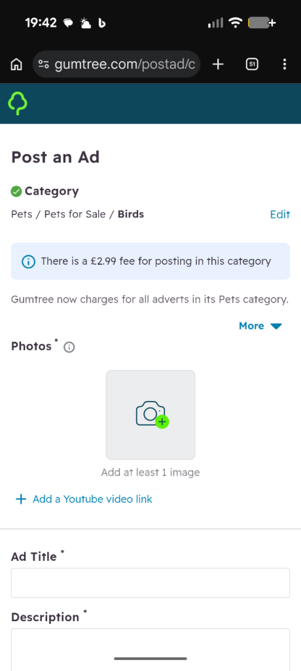The image size is (301, 671).
Task: Tap the gumtree.com address bar
Action: tap(116, 64)
